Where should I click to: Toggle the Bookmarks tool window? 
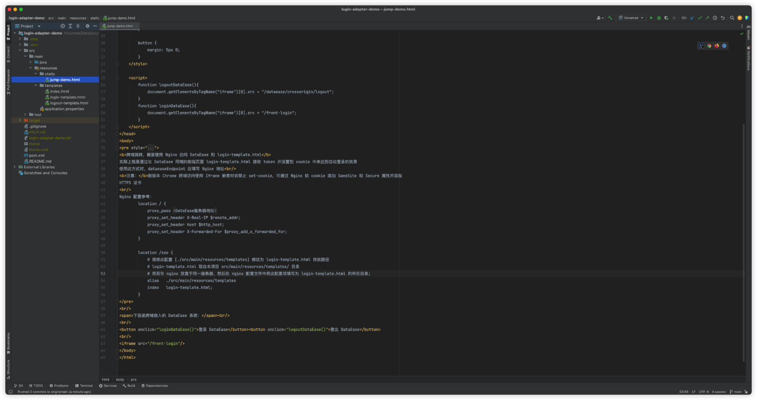pyautogui.click(x=8, y=343)
